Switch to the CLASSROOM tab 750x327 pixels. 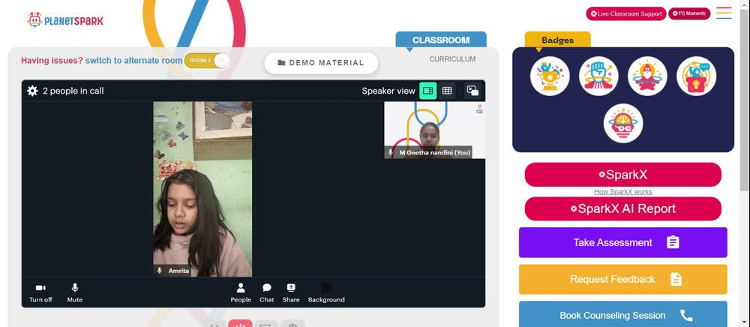click(441, 40)
